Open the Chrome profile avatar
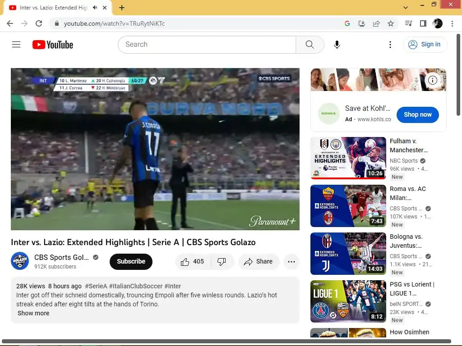This screenshot has height=346, width=462. click(x=438, y=23)
